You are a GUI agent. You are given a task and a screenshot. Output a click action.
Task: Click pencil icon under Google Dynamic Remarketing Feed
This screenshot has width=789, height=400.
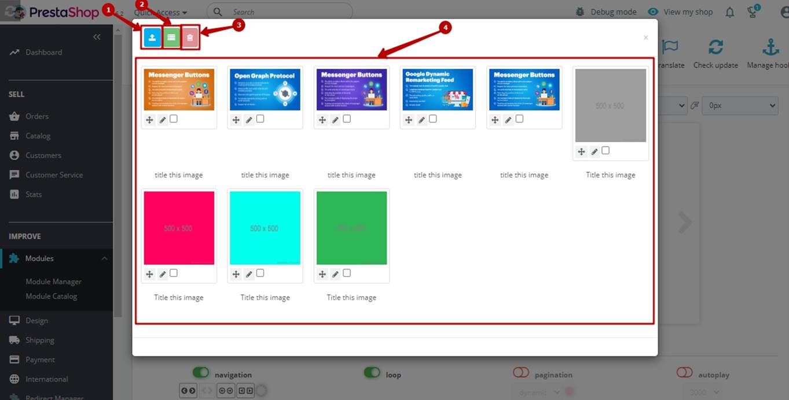click(x=422, y=120)
